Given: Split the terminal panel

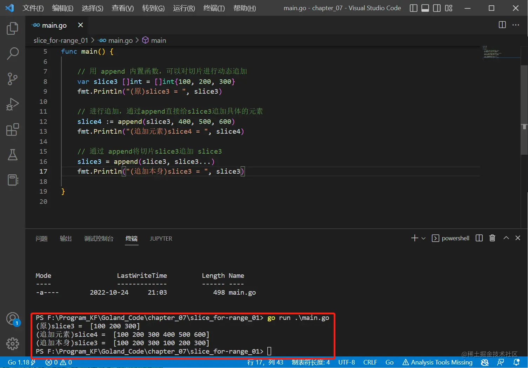Looking at the screenshot, I should [x=479, y=238].
